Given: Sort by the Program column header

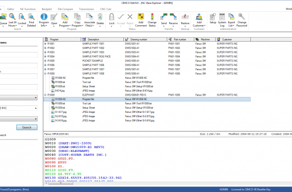Looking at the screenshot, I should 62,39.
